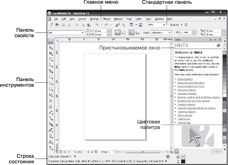The image size is (228, 165).
Task: Select the Table tool
Action: (x=51, y=106)
